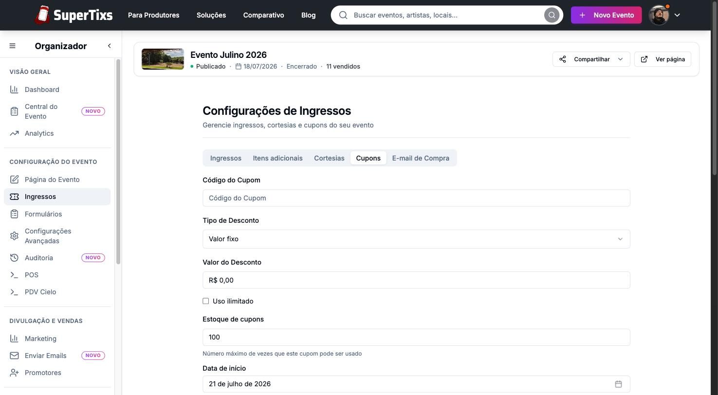Click the Novo Evento button

click(606, 15)
